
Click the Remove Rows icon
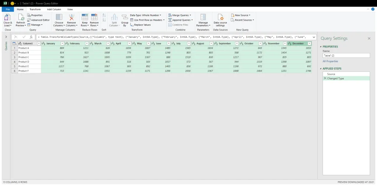tap(94, 17)
